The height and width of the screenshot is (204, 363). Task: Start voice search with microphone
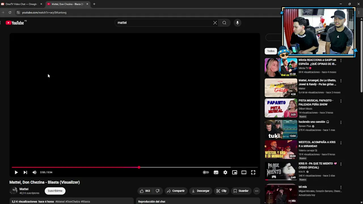coord(237,23)
